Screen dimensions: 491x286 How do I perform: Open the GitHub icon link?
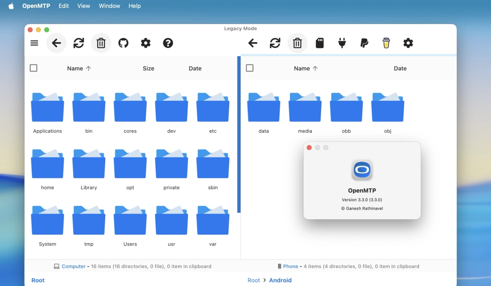[x=123, y=43]
